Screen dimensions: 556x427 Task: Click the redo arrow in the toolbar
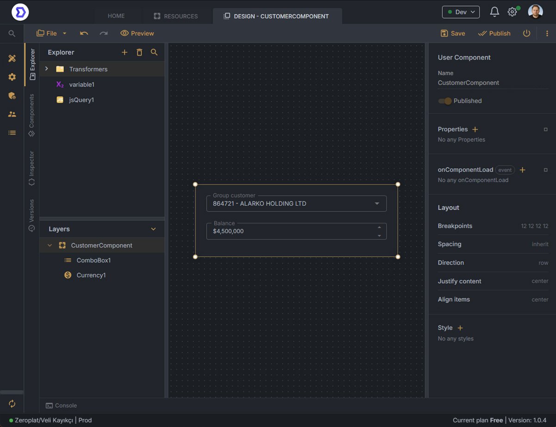point(104,33)
